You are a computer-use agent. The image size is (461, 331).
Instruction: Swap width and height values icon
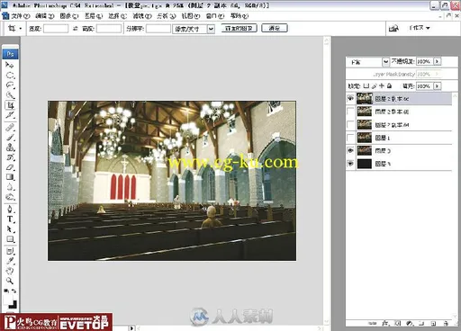pyautogui.click(x=75, y=29)
